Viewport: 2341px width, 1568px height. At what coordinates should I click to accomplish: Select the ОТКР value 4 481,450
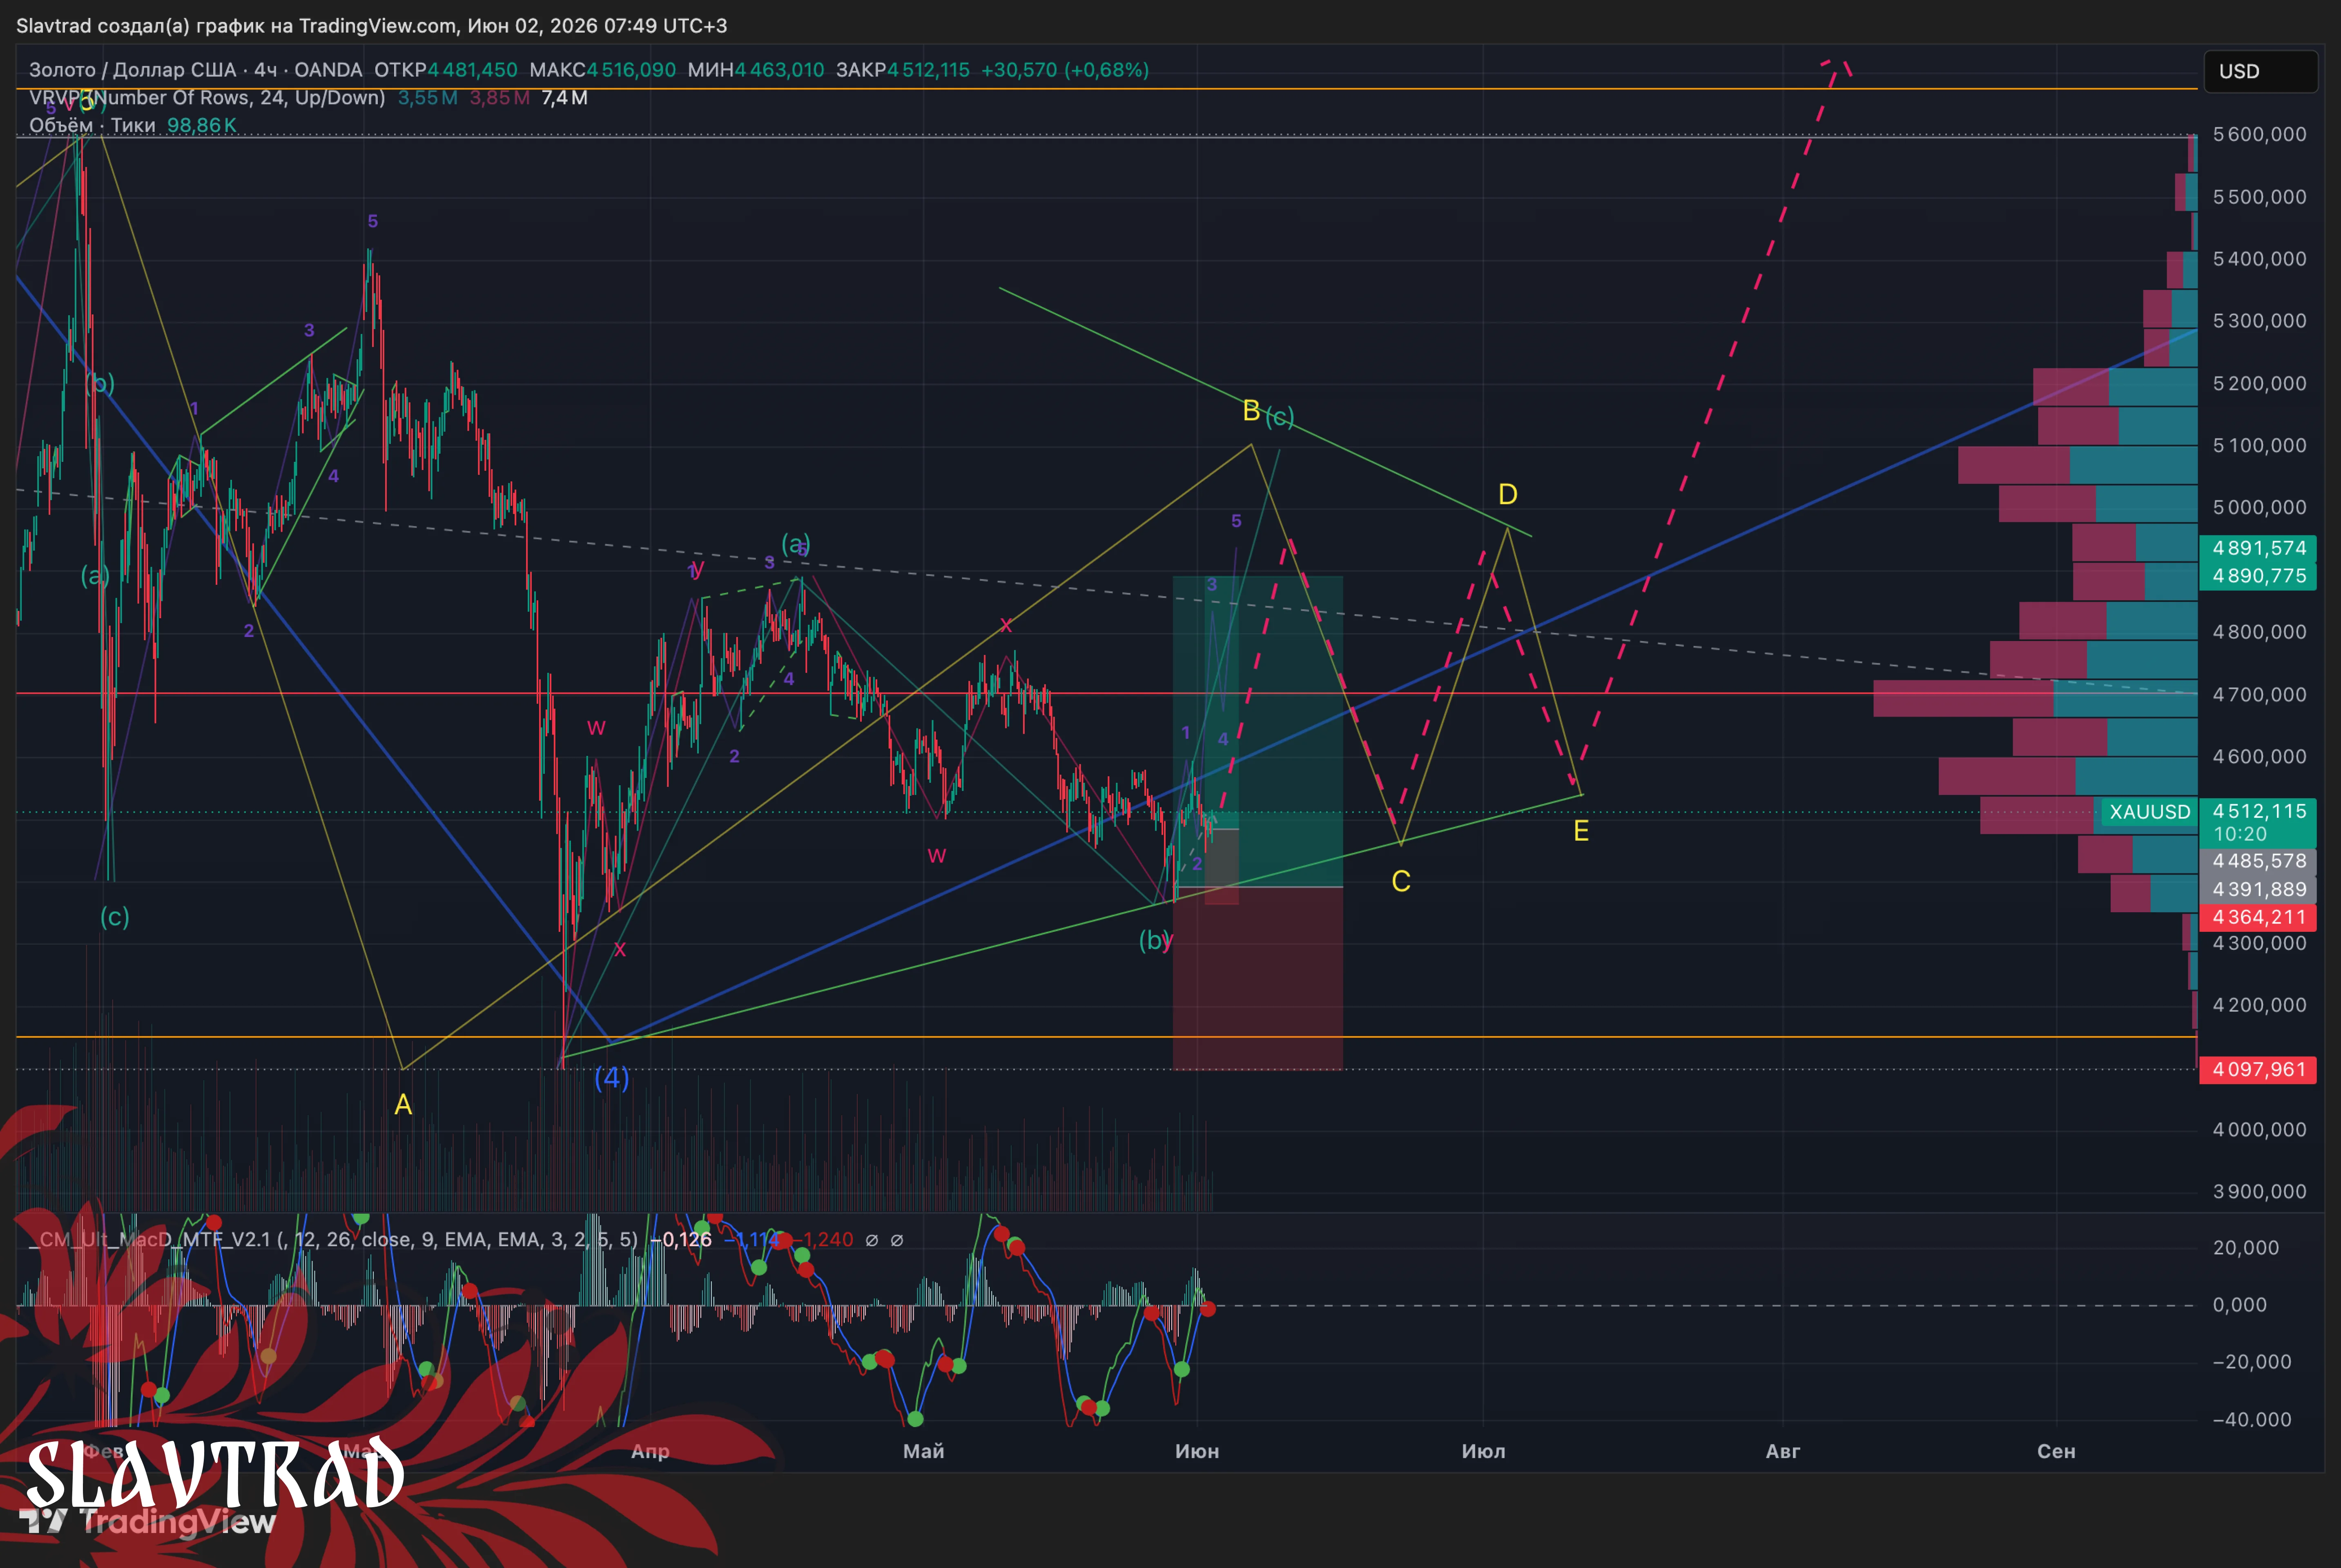coord(473,70)
